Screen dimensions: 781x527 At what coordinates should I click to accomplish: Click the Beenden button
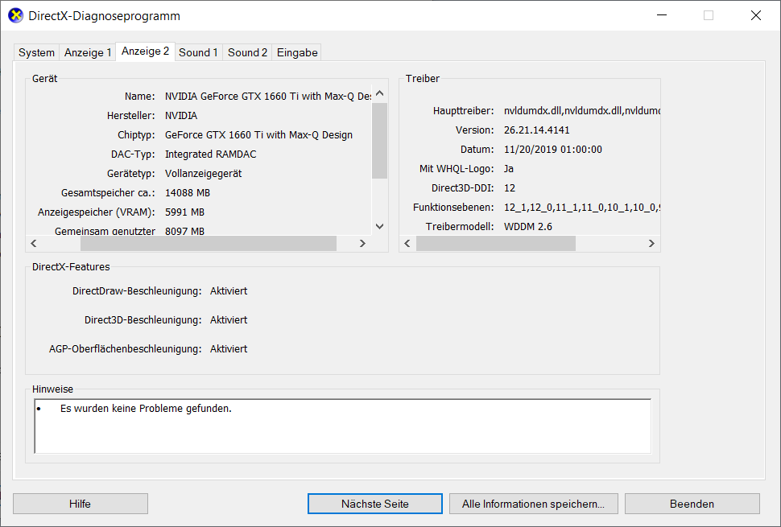[x=692, y=504]
